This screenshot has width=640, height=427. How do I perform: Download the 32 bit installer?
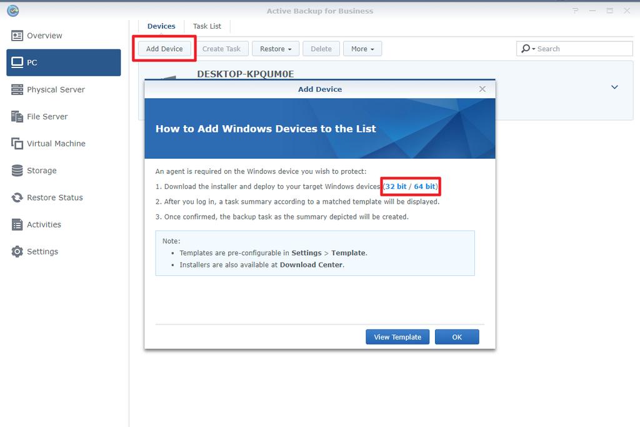point(396,186)
